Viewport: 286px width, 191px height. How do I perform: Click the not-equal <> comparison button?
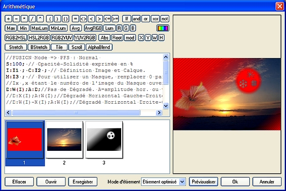click(x=83, y=19)
